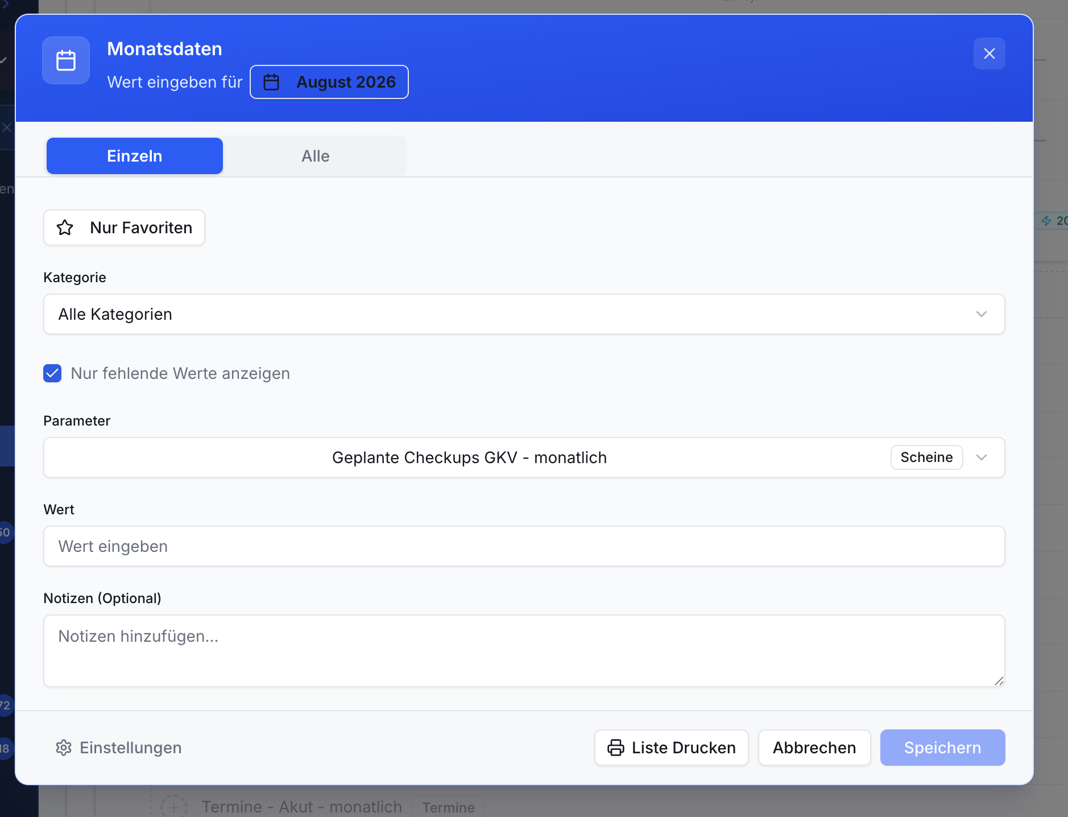This screenshot has width=1068, height=817.
Task: Switch to the Einzeln tab
Action: 135,156
